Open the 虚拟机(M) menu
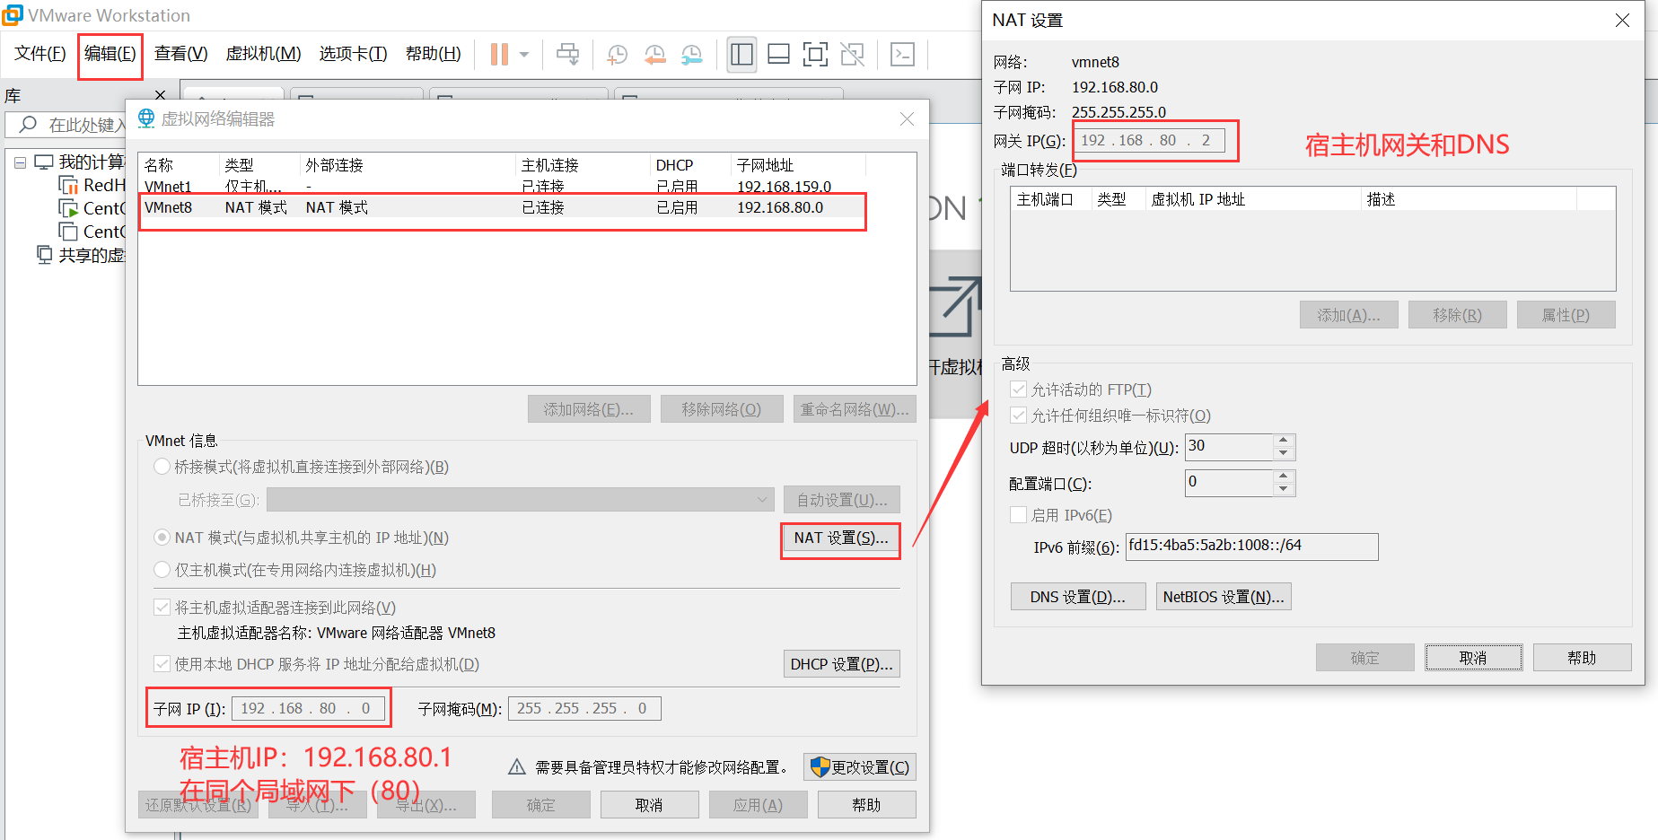Screen dimensions: 1658x840 point(263,54)
